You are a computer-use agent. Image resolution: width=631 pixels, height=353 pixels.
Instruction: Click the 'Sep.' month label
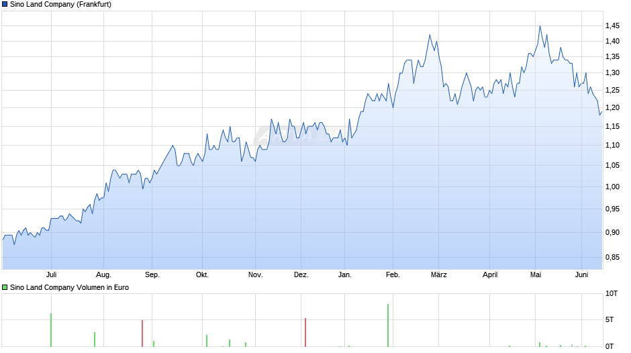(152, 274)
